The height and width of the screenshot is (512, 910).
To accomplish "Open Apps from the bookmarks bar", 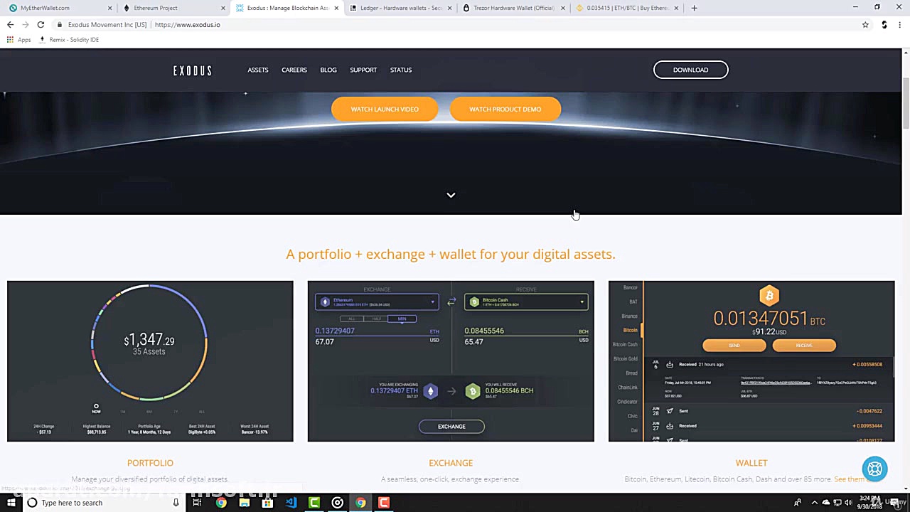I will coord(19,40).
